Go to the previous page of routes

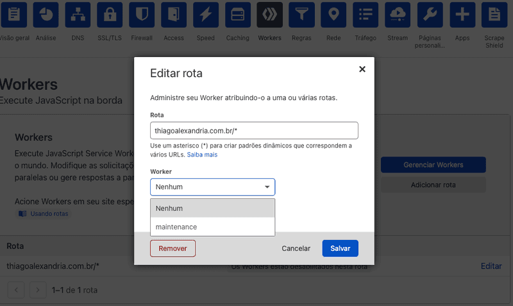click(16, 290)
